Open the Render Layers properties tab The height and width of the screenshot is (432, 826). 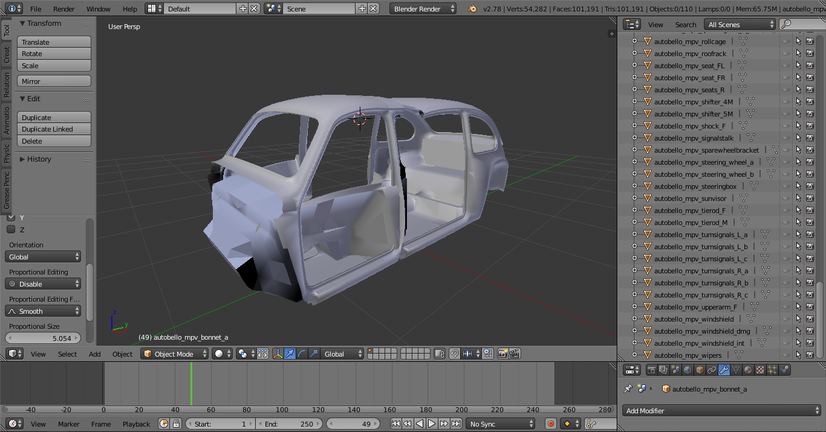tap(663, 370)
